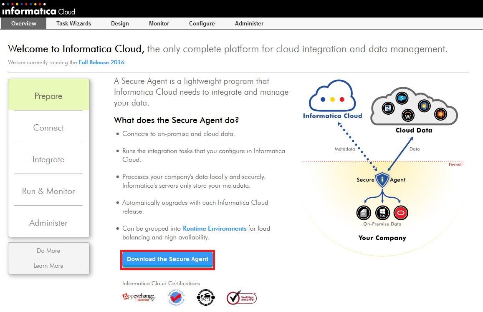Click the 'Your Company' diagram label
Image resolution: width=483 pixels, height=312 pixels.
click(x=382, y=238)
